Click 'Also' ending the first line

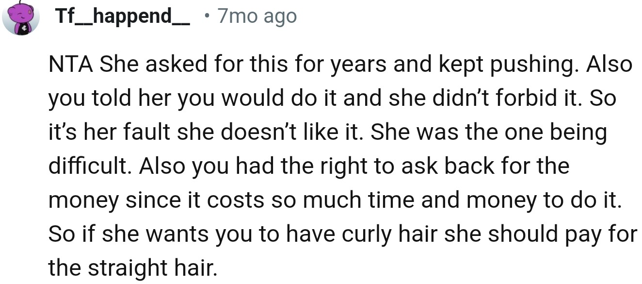click(x=609, y=65)
